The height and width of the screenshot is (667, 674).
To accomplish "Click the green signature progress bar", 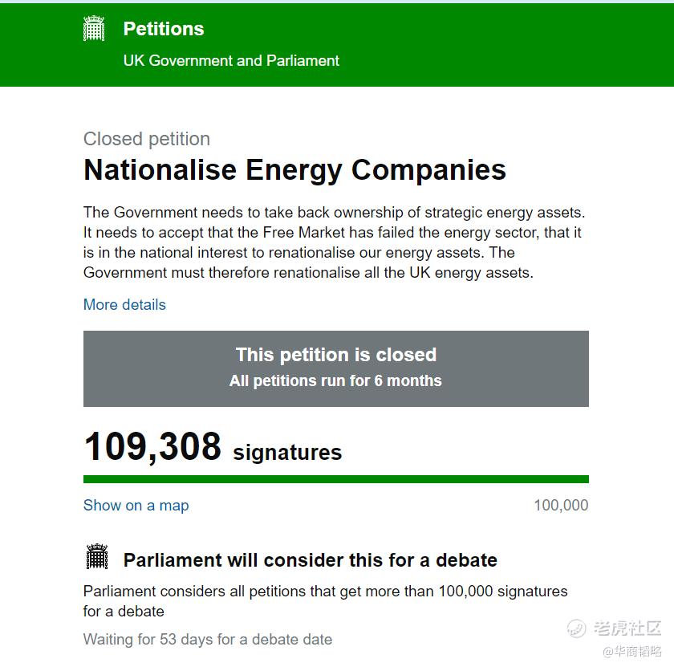I will pos(335,479).
